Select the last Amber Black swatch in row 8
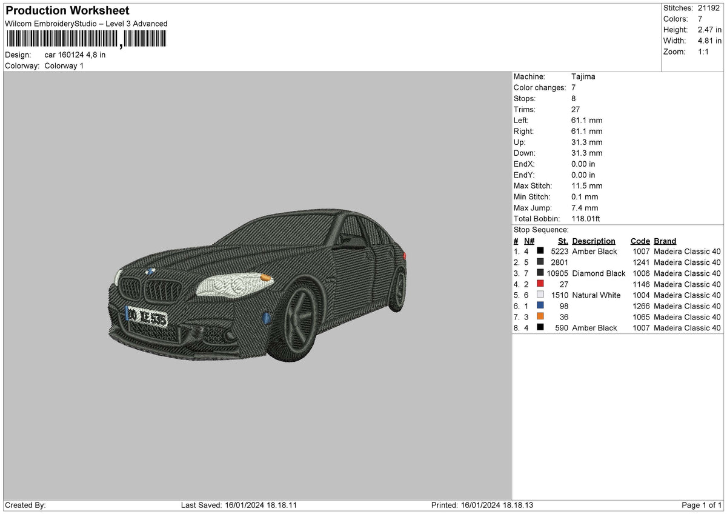Screen dimensions: 727x514 tap(540, 327)
